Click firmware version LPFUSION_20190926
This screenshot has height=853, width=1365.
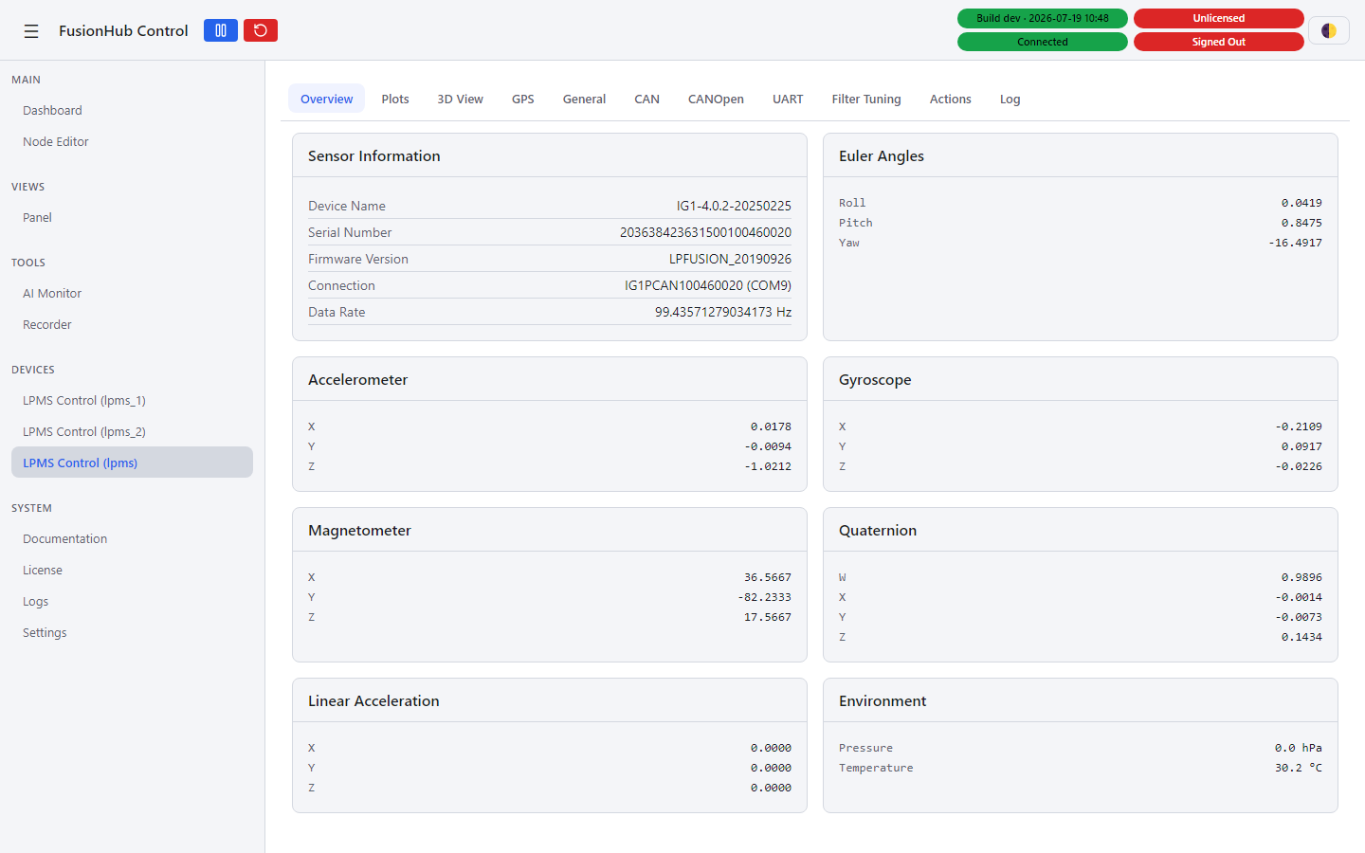[730, 259]
